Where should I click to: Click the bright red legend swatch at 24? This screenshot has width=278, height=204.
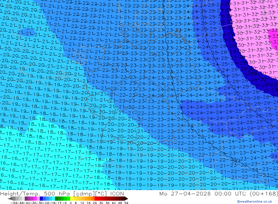point(96,198)
